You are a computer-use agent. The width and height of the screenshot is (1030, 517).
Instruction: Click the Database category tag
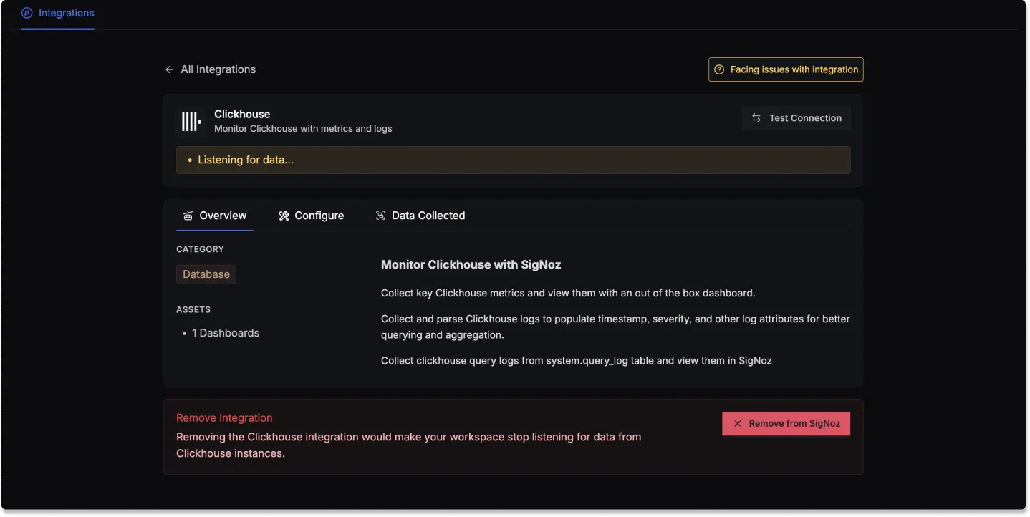tap(206, 274)
